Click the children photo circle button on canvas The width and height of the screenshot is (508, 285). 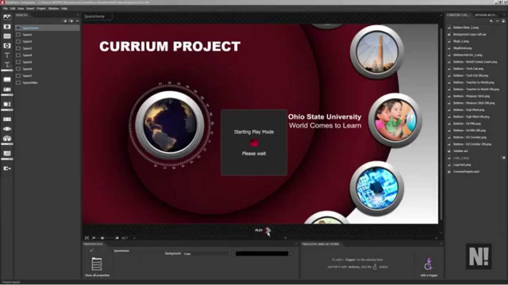click(x=395, y=120)
